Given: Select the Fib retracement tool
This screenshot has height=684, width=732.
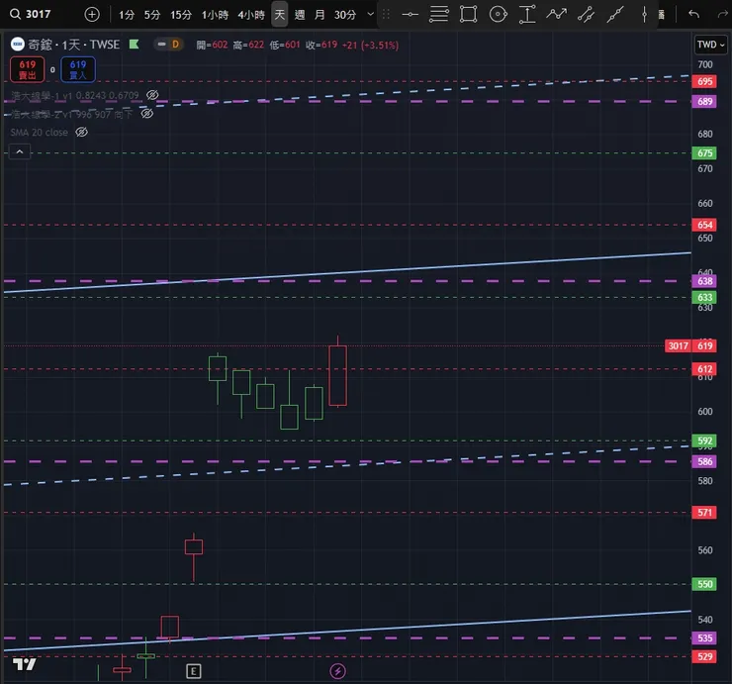Looking at the screenshot, I should [x=439, y=15].
